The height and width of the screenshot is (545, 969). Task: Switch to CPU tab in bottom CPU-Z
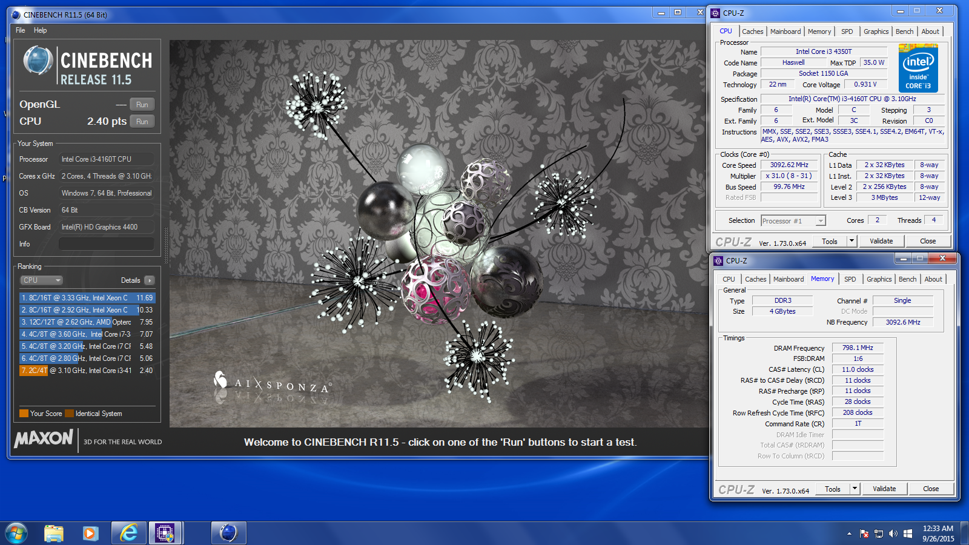pos(729,279)
